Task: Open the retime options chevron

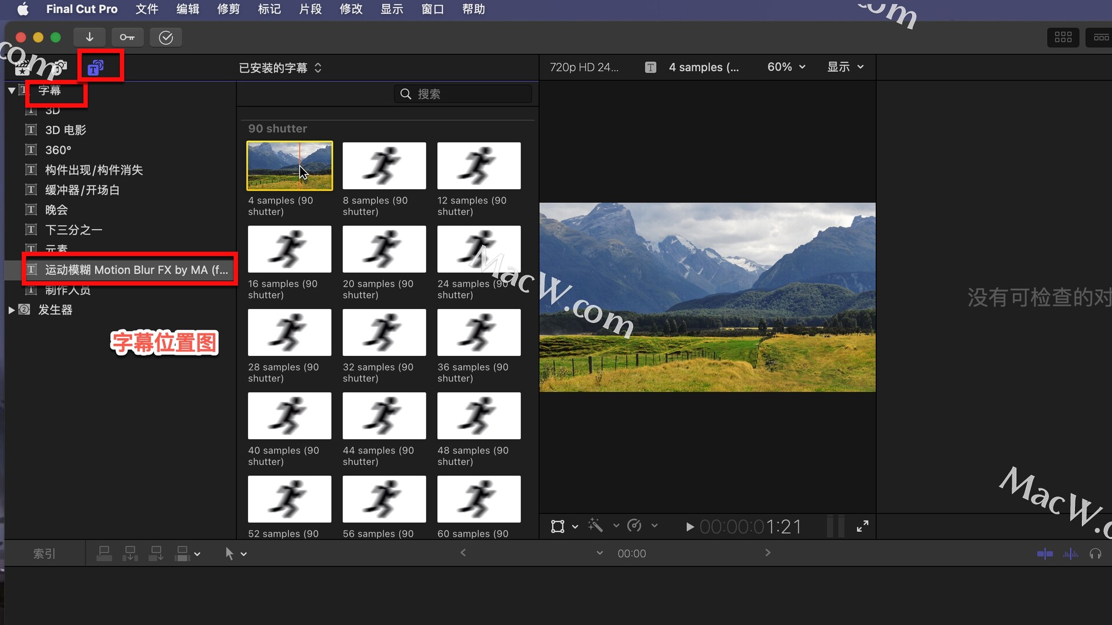Action: [654, 525]
